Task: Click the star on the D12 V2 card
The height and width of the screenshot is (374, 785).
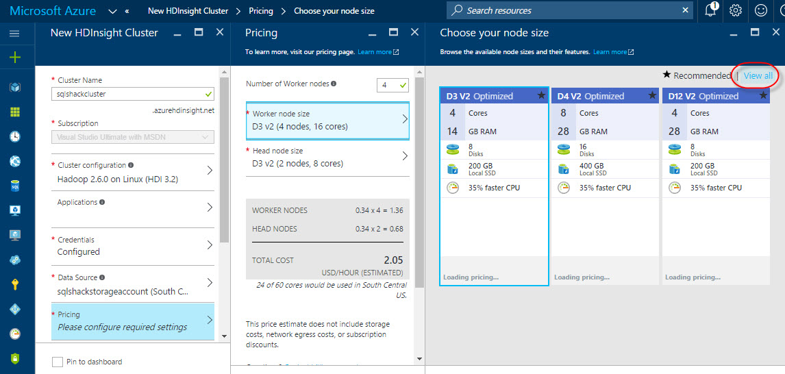Action: [763, 96]
